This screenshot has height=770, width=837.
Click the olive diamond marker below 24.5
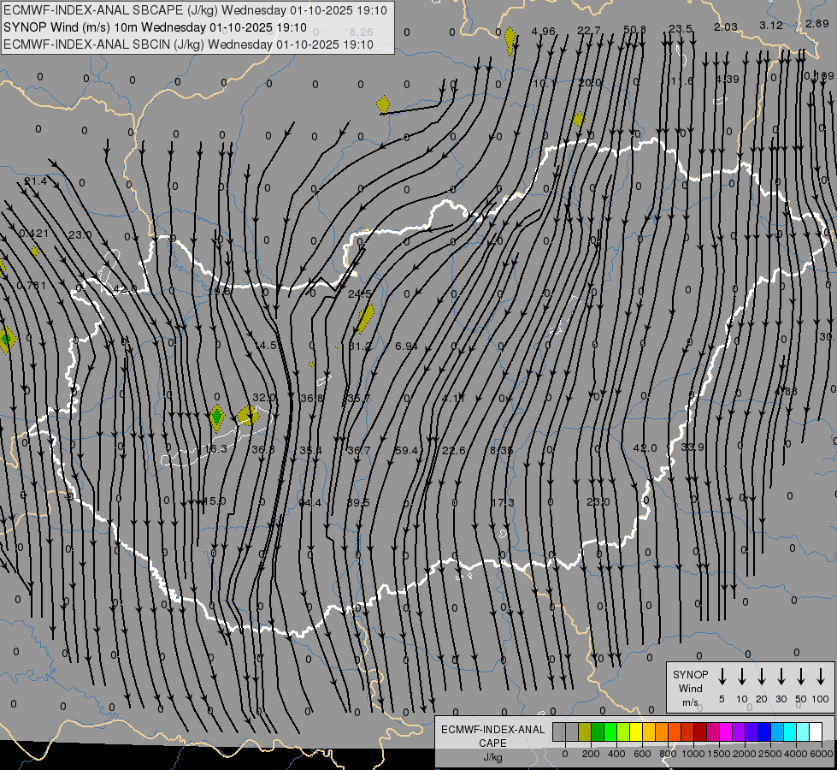[x=366, y=318]
